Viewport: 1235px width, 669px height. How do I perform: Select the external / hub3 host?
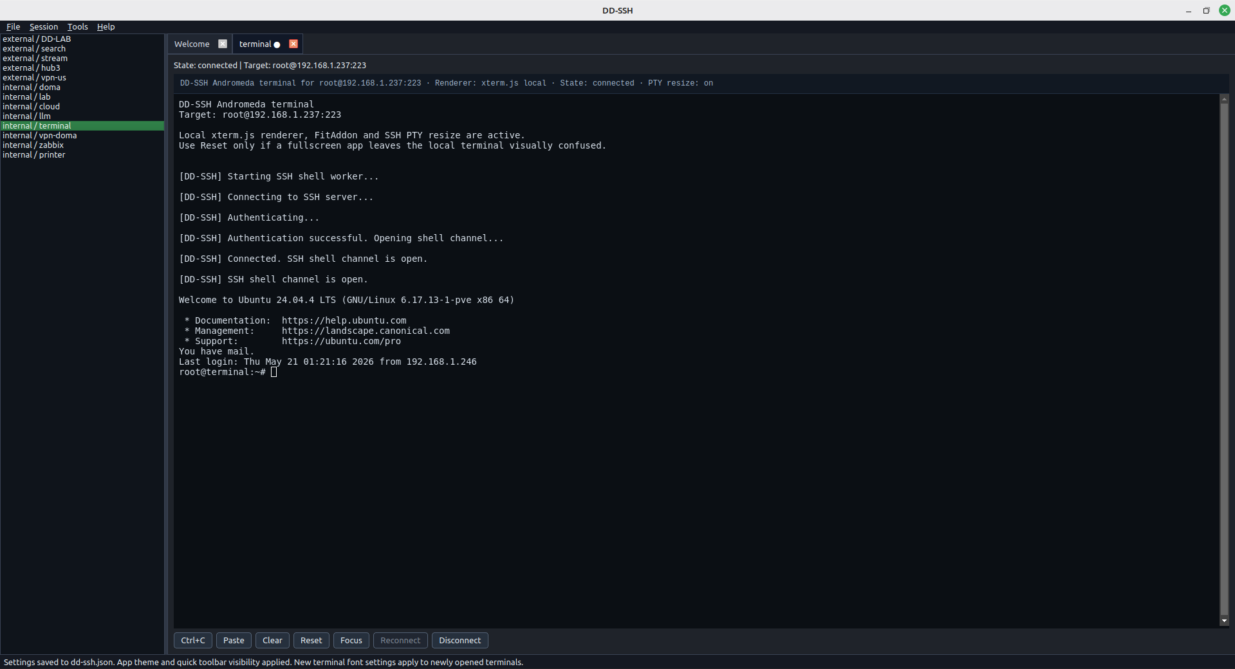[x=82, y=68]
